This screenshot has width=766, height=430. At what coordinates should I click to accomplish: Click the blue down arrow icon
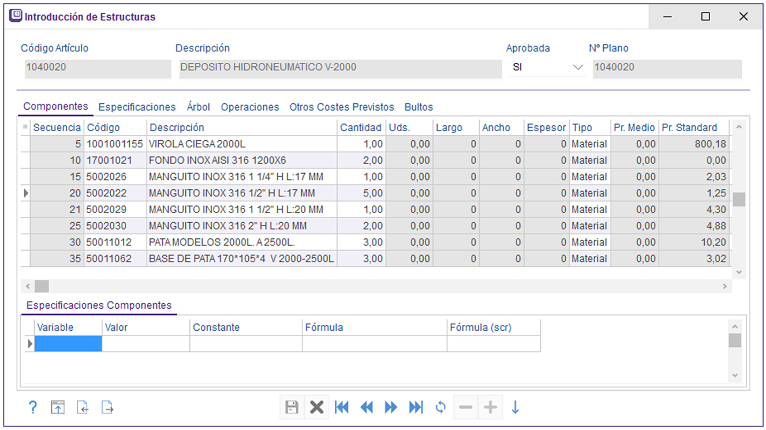515,407
